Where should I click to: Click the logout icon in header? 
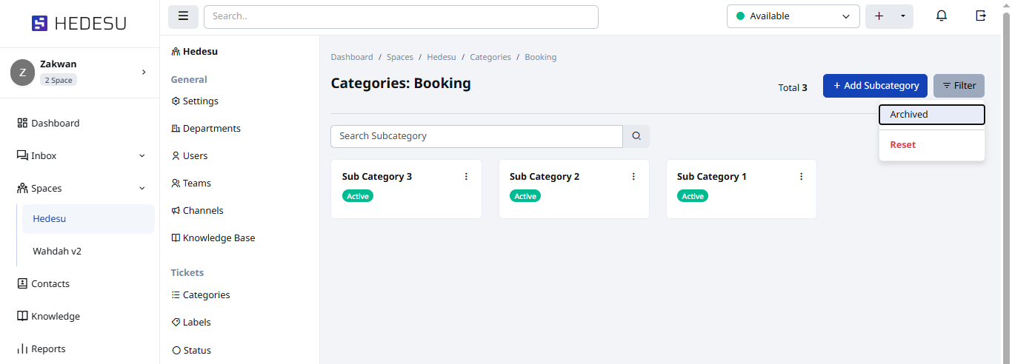click(x=981, y=16)
